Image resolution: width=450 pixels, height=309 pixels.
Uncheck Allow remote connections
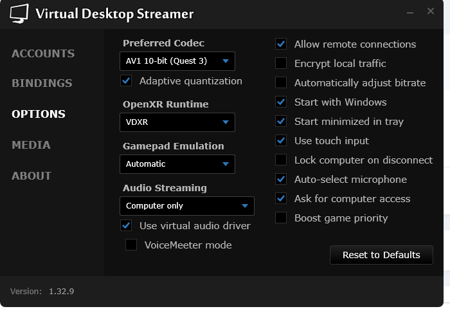[x=281, y=44]
